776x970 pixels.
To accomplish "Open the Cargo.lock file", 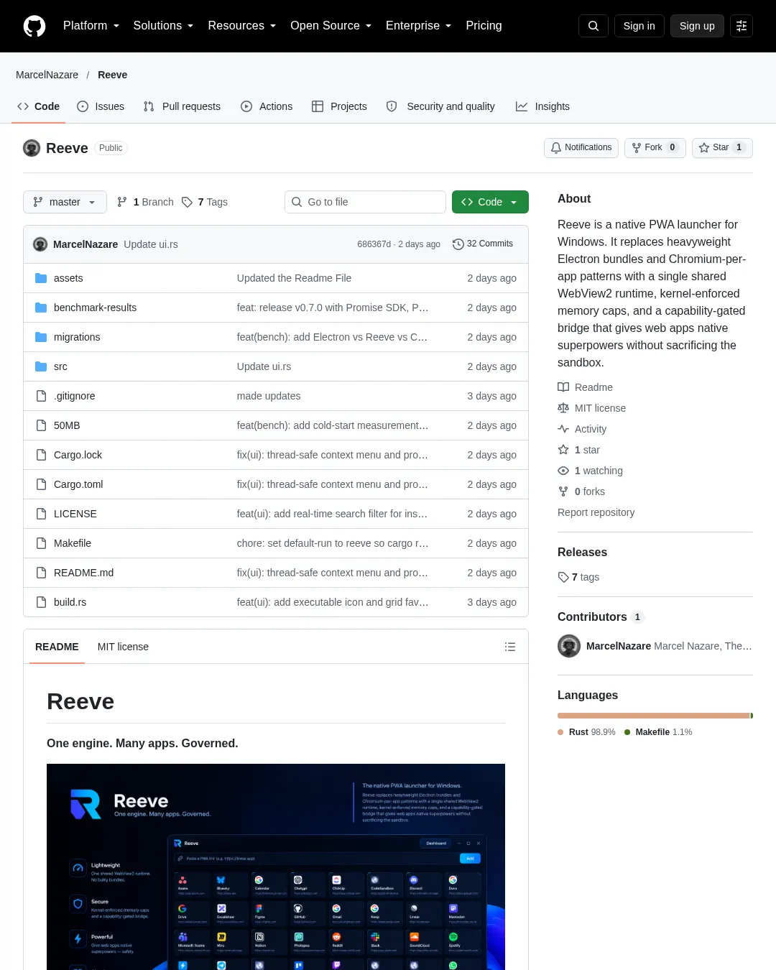I will tap(78, 455).
